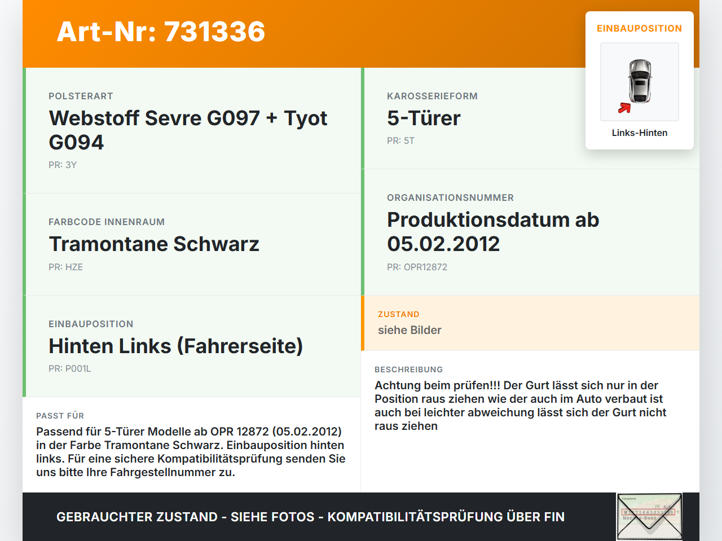Click the Tramontane Schwarz color code card

pyautogui.click(x=192, y=244)
